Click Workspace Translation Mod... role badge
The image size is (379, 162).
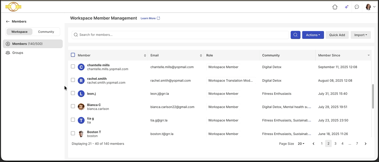coord(230,81)
